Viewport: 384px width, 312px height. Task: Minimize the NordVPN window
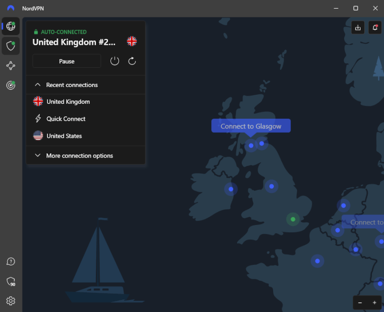point(336,8)
